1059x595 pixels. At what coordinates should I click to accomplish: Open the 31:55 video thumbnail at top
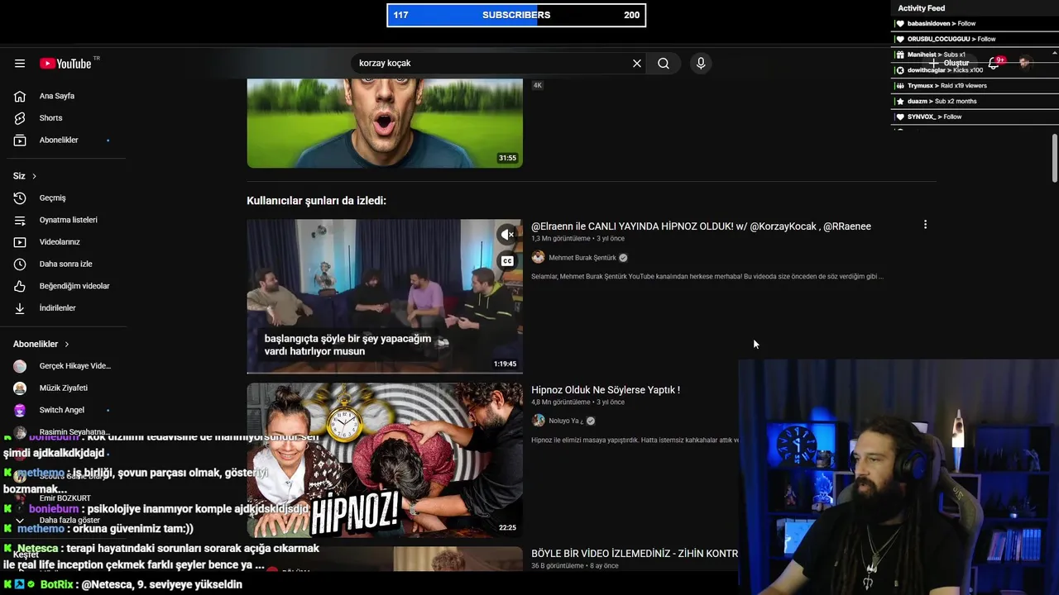(x=385, y=122)
